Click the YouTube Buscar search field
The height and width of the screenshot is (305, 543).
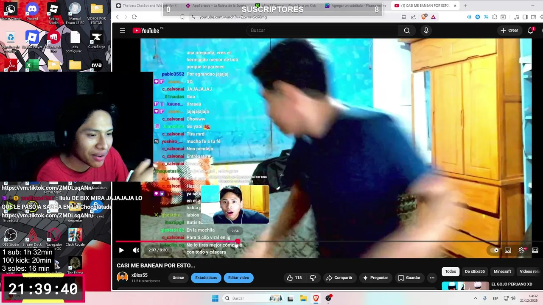click(322, 30)
